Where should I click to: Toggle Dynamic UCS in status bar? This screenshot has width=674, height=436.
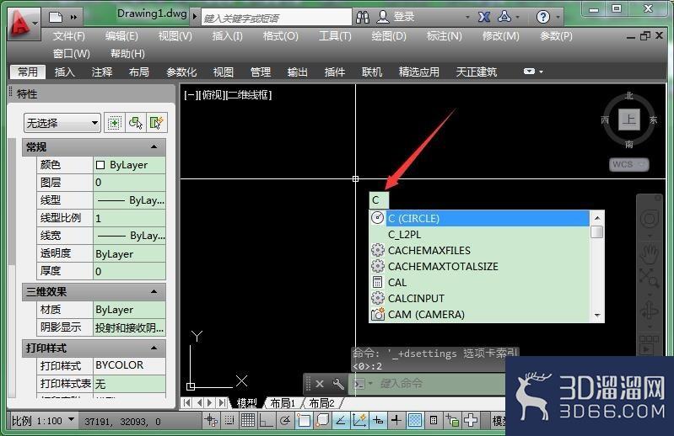click(x=359, y=420)
